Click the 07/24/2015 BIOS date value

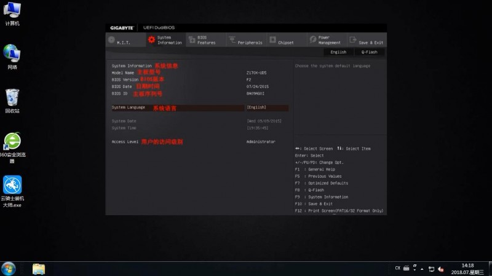click(x=257, y=87)
